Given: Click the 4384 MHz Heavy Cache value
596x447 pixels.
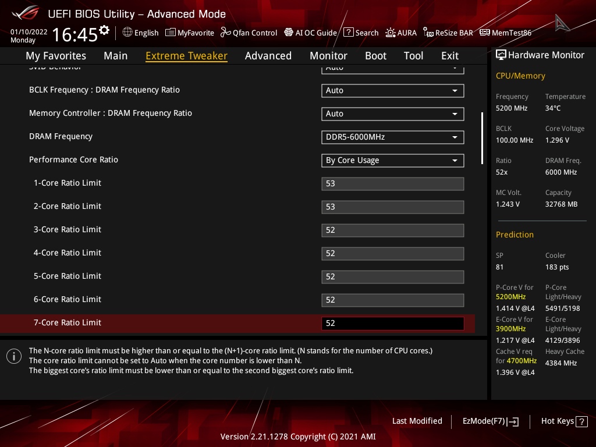Looking at the screenshot, I should [x=561, y=363].
